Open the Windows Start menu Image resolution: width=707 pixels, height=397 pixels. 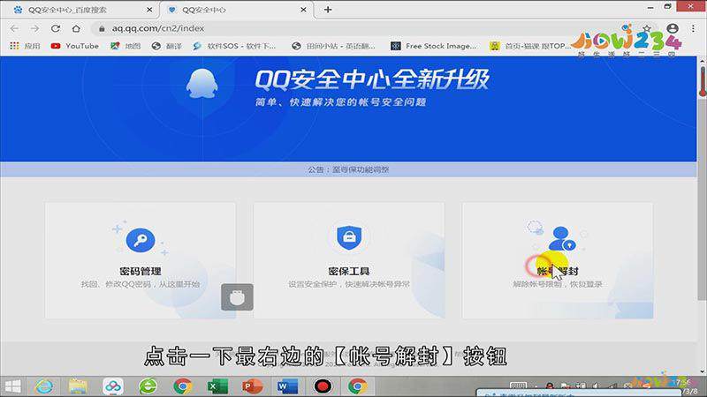click(x=12, y=386)
